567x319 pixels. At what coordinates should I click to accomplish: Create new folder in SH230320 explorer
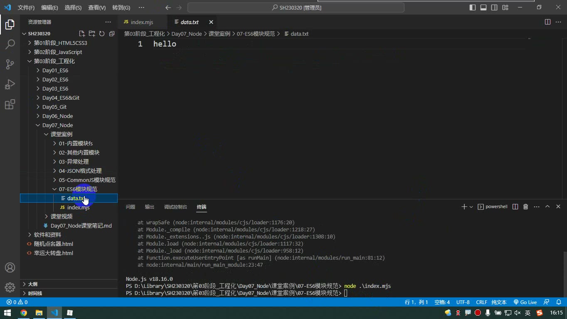tap(92, 34)
